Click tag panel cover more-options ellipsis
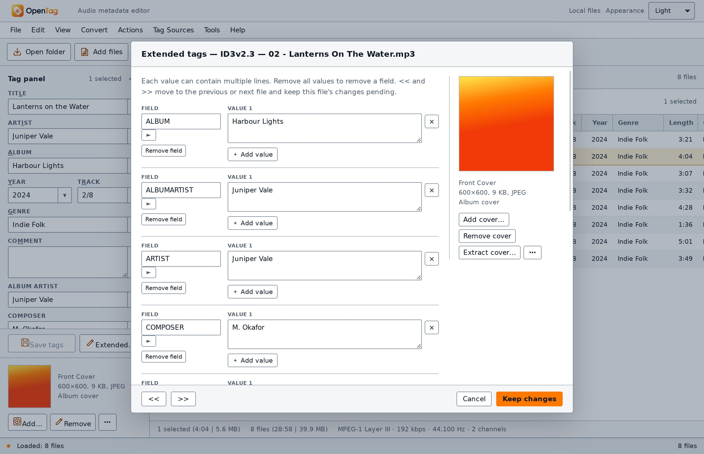 click(107, 422)
